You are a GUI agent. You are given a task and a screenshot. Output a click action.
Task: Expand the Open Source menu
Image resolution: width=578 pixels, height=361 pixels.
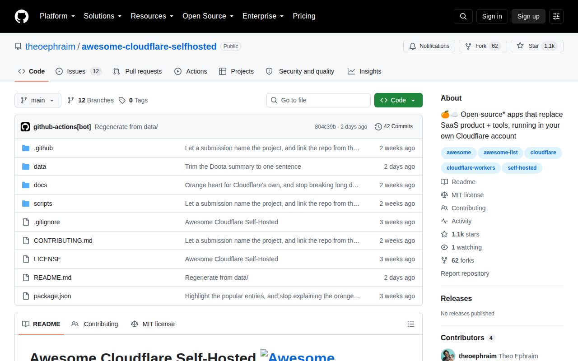pyautogui.click(x=208, y=16)
